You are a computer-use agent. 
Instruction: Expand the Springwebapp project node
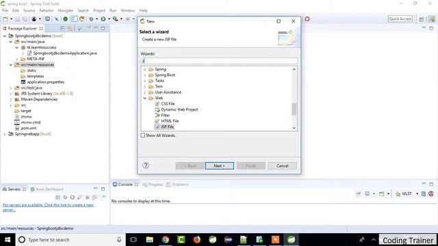(5, 134)
